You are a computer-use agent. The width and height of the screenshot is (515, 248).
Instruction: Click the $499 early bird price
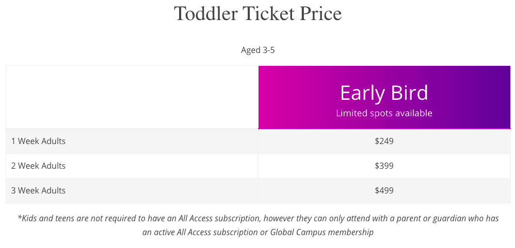[384, 190]
